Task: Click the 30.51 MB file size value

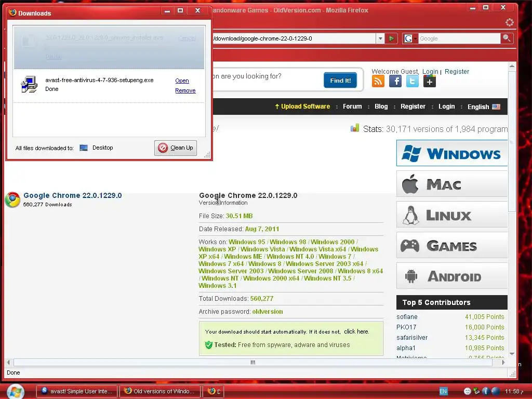Action: (239, 216)
